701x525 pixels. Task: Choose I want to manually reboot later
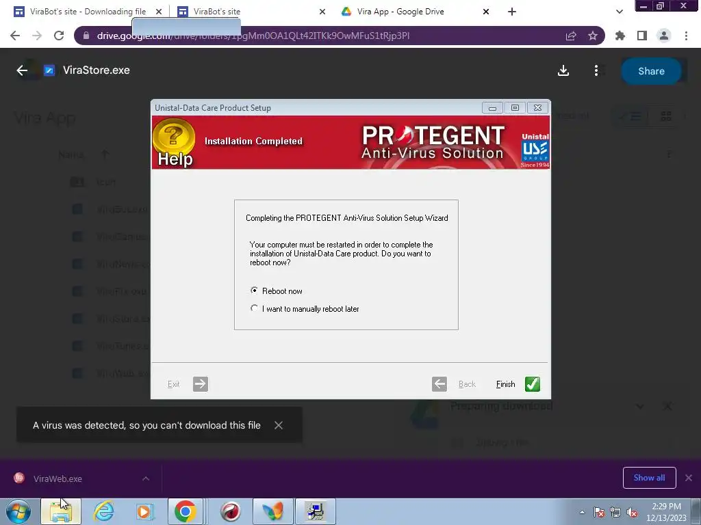point(305,308)
